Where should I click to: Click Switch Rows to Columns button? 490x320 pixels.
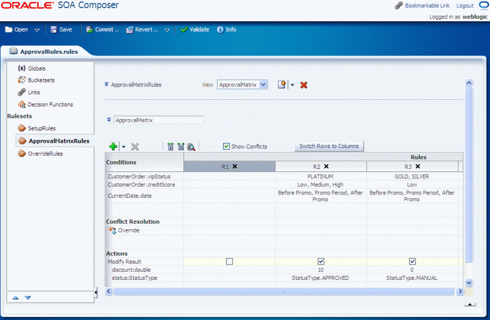(x=329, y=146)
